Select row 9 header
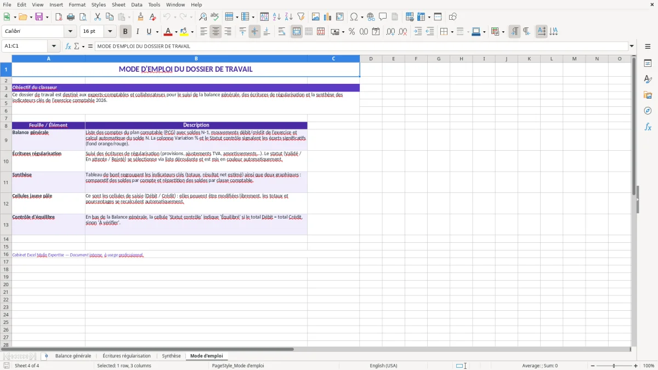 pyautogui.click(x=6, y=140)
